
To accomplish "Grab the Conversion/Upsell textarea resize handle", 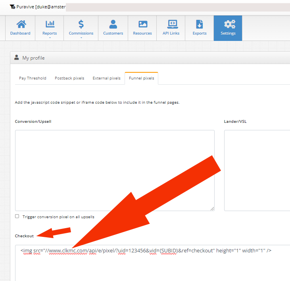I will tap(212, 209).
